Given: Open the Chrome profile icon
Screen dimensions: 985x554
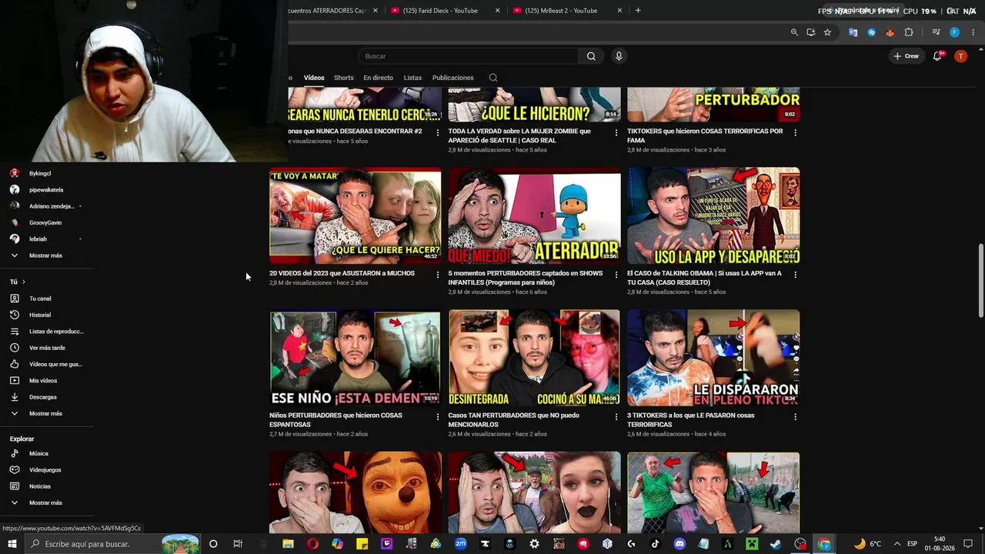Looking at the screenshot, I should tap(954, 32).
